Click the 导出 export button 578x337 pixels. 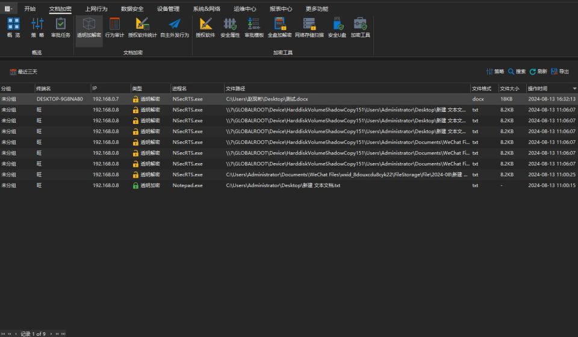(560, 72)
